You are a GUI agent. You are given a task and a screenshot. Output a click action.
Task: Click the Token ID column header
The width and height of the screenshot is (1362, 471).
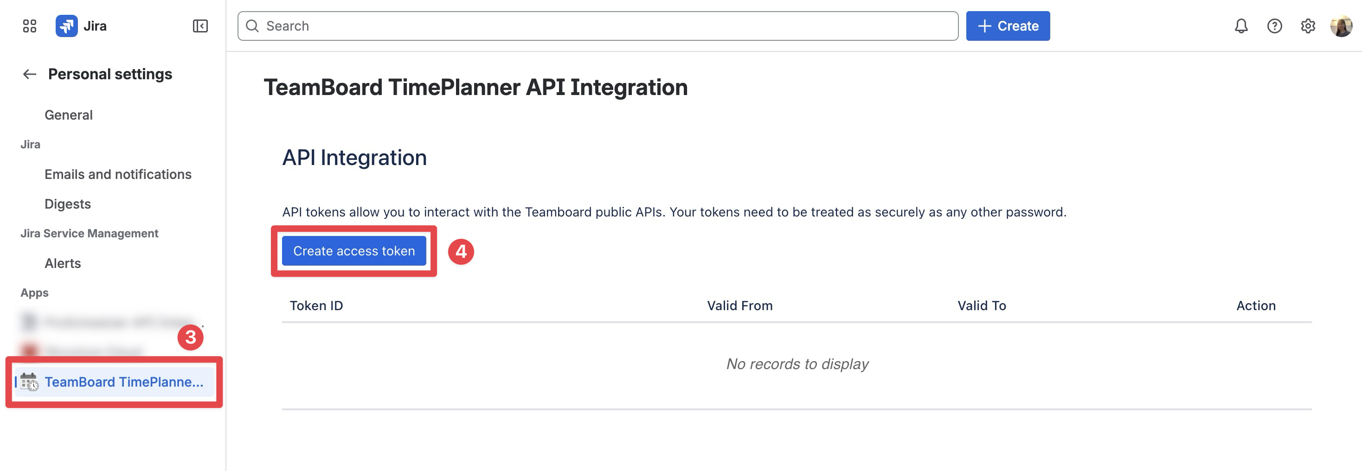click(x=316, y=306)
